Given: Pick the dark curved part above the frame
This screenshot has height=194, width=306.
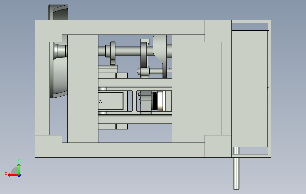Looking at the screenshot, I should (x=58, y=12).
